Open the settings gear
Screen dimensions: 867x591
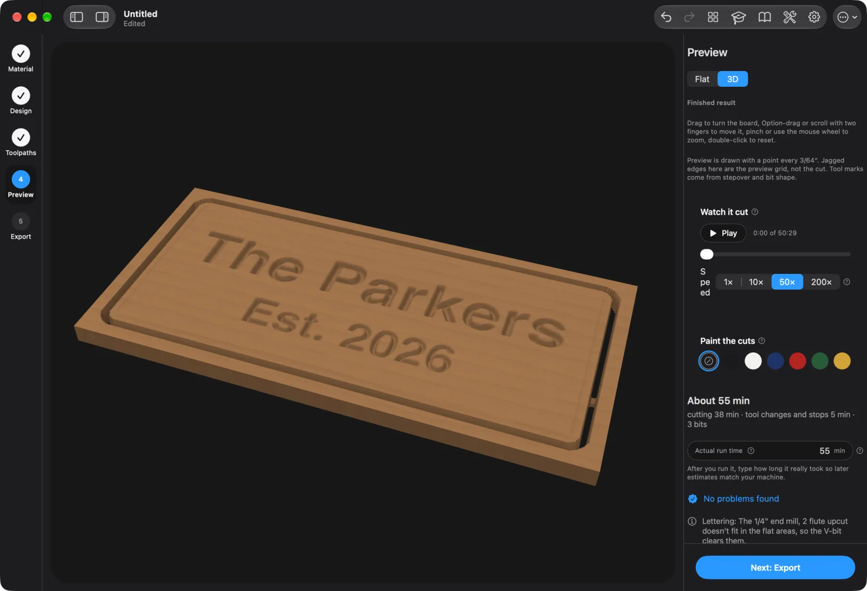point(814,17)
